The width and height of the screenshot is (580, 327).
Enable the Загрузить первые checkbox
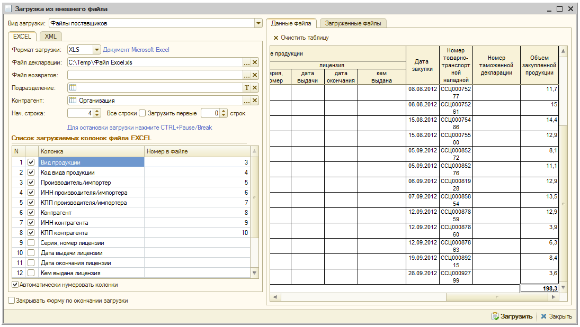click(x=142, y=113)
